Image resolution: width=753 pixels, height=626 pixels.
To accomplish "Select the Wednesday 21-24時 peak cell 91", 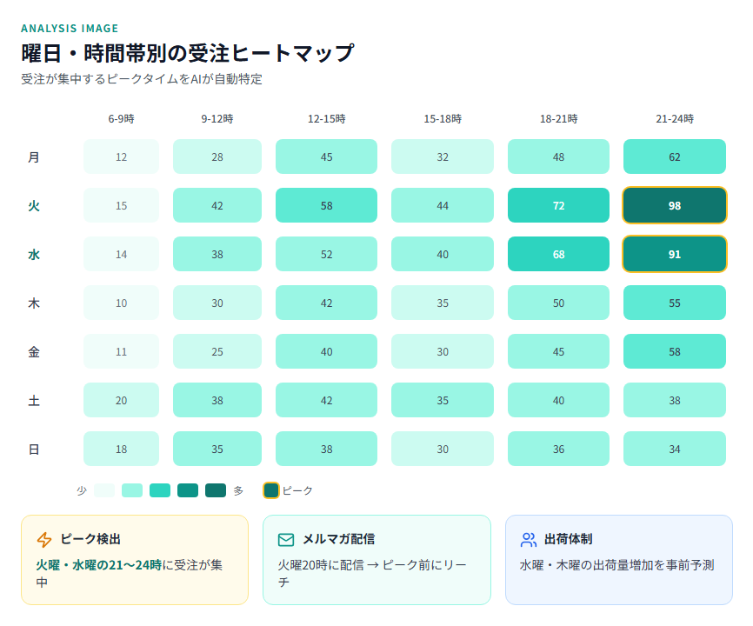I will click(x=674, y=254).
